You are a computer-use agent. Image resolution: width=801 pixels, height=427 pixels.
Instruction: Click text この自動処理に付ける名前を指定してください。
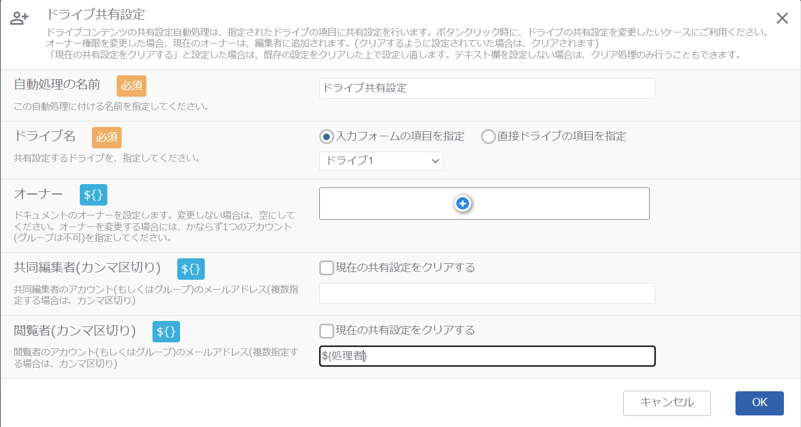pos(111,107)
